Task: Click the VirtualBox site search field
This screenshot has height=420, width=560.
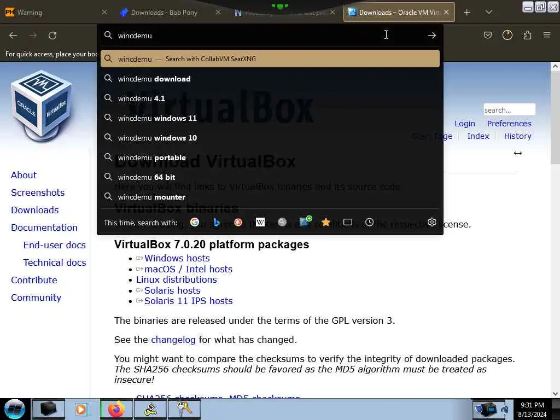Action: [509, 109]
